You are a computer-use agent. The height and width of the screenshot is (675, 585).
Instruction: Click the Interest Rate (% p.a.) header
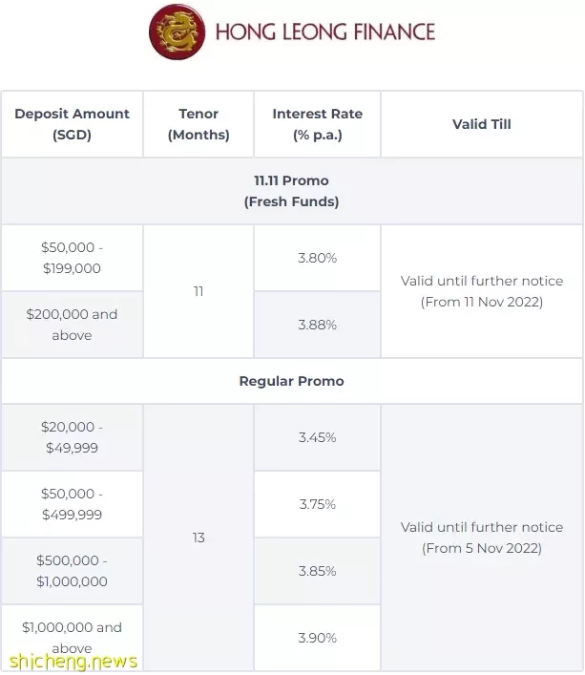[318, 124]
